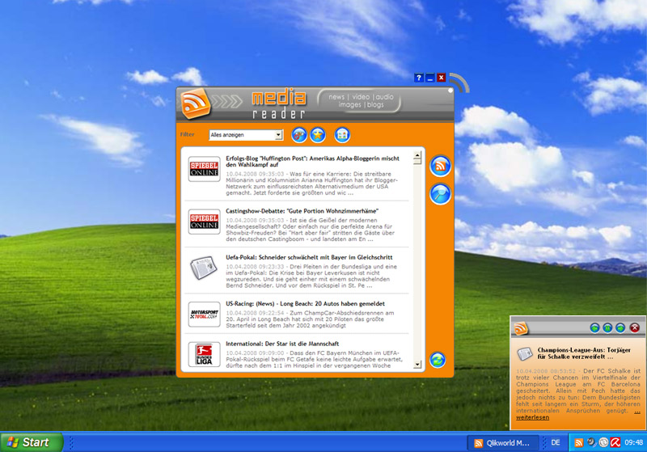Show favorites with the star icon
The image size is (647, 452).
coord(318,135)
